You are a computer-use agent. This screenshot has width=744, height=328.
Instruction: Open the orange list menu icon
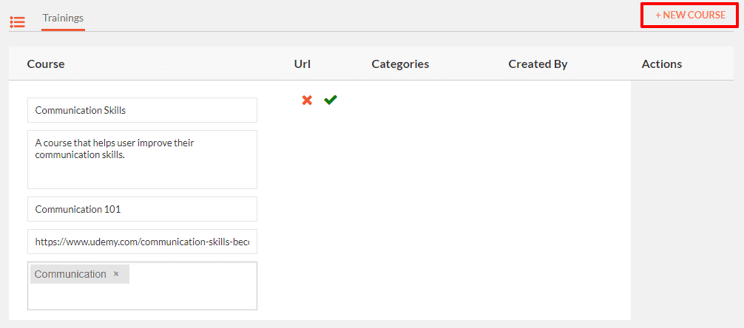click(18, 22)
